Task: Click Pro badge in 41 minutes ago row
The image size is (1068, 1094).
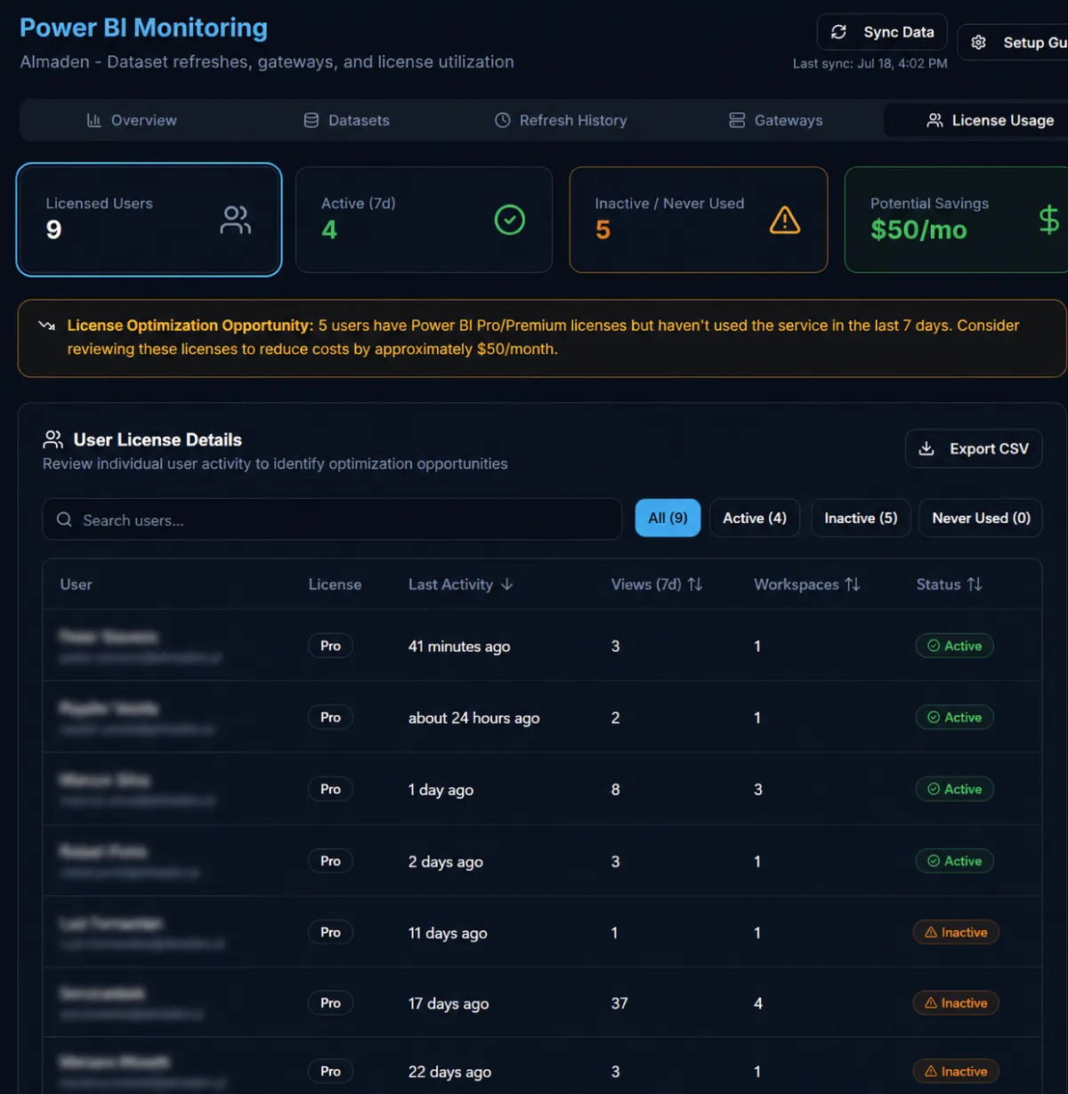Action: pos(330,646)
